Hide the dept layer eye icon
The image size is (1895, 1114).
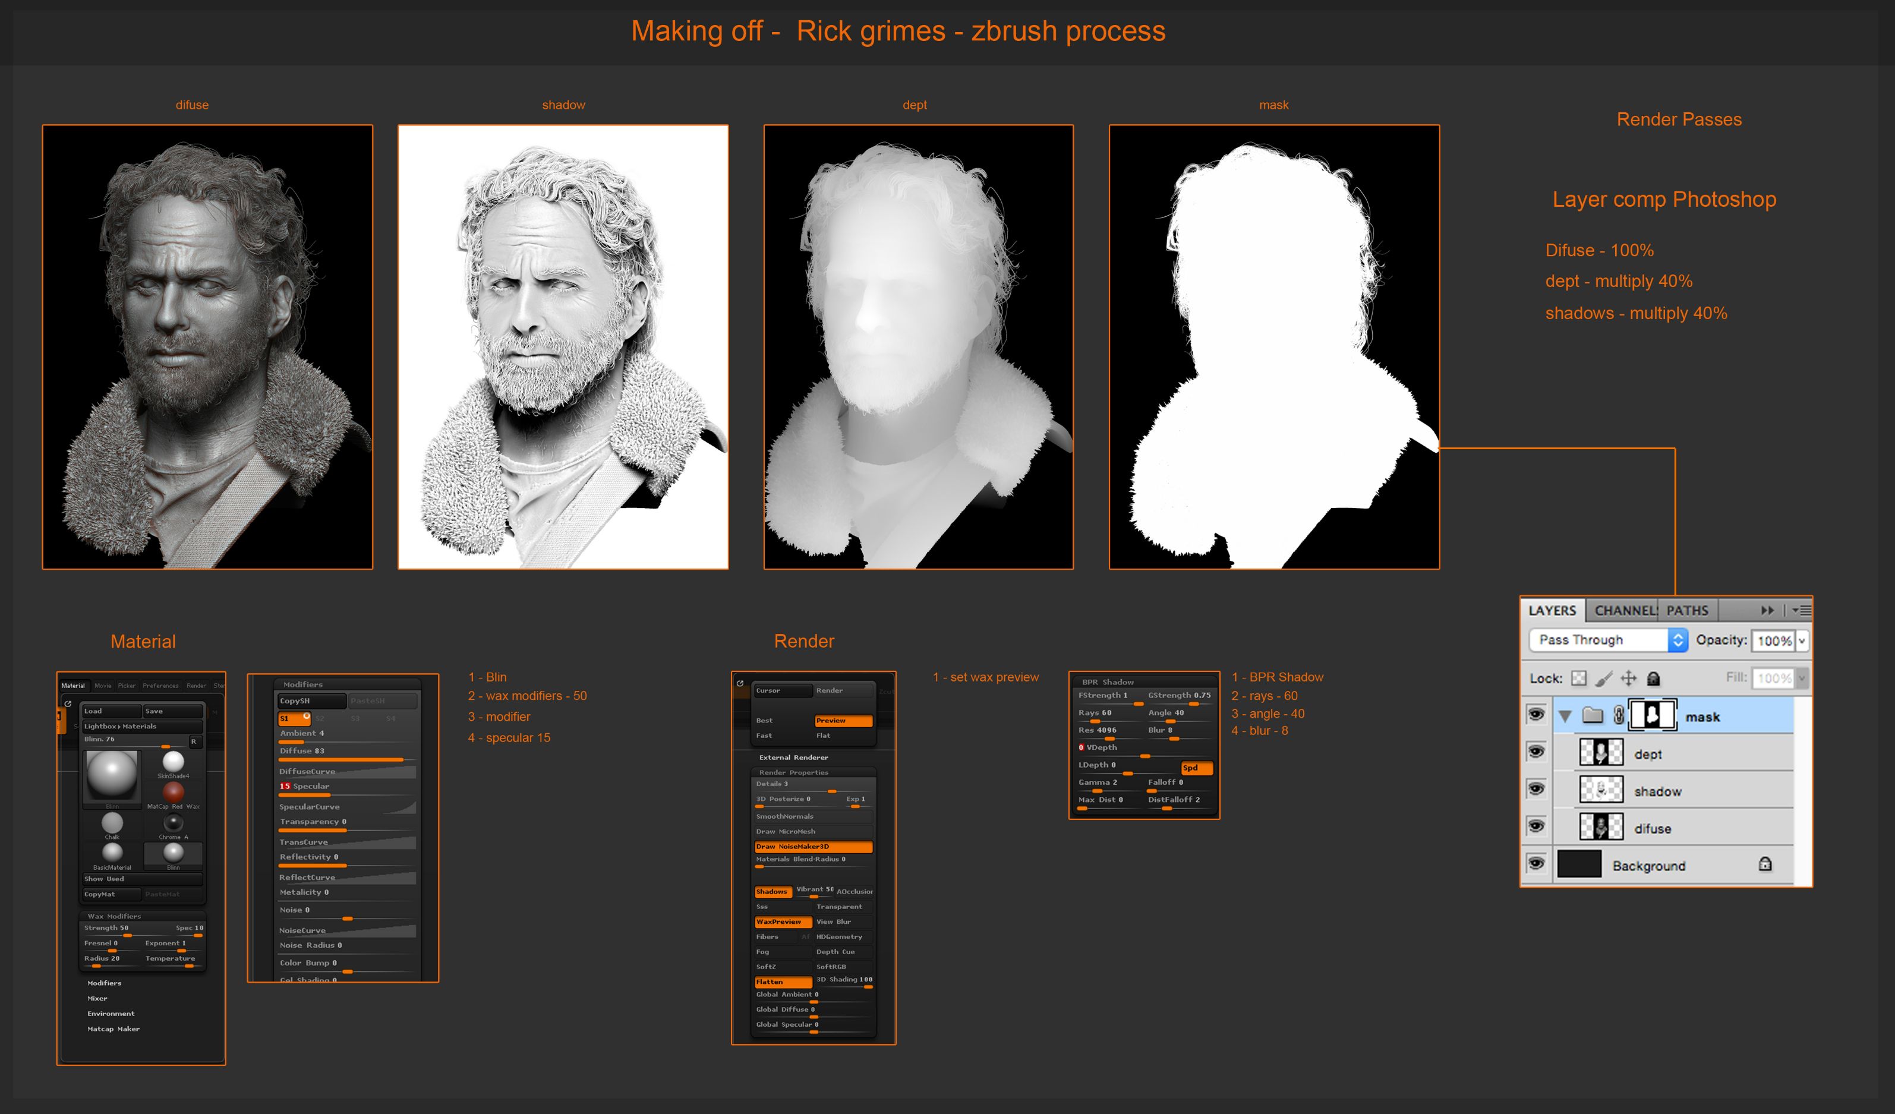coord(1535,752)
